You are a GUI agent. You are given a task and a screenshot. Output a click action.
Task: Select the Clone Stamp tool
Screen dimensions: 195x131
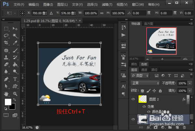[6, 57]
